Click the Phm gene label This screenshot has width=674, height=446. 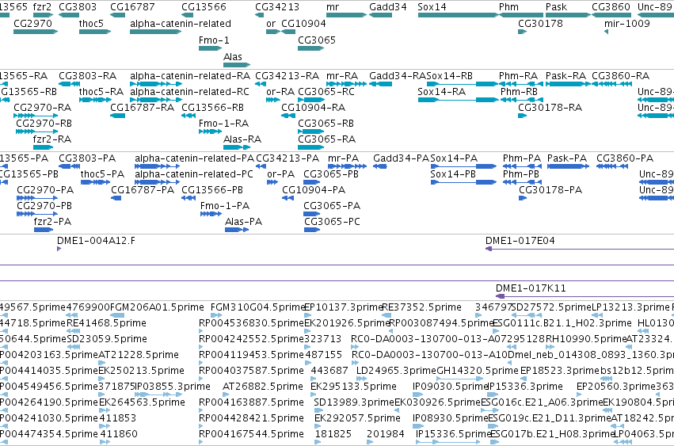[x=508, y=7]
